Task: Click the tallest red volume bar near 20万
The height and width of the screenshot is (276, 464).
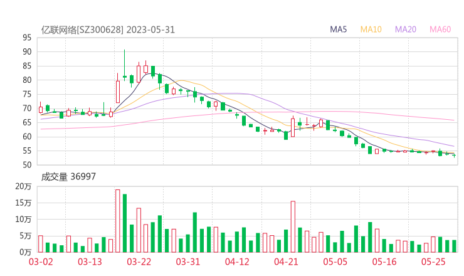Action: [118, 221]
